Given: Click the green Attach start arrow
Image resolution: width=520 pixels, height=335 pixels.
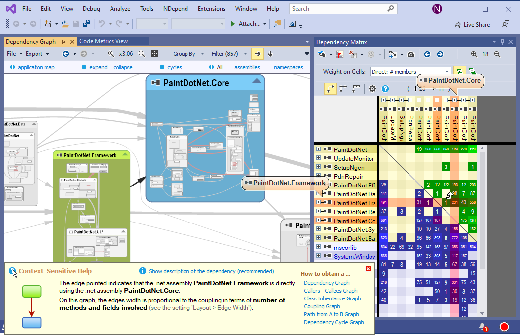Looking at the screenshot, I should (233, 24).
